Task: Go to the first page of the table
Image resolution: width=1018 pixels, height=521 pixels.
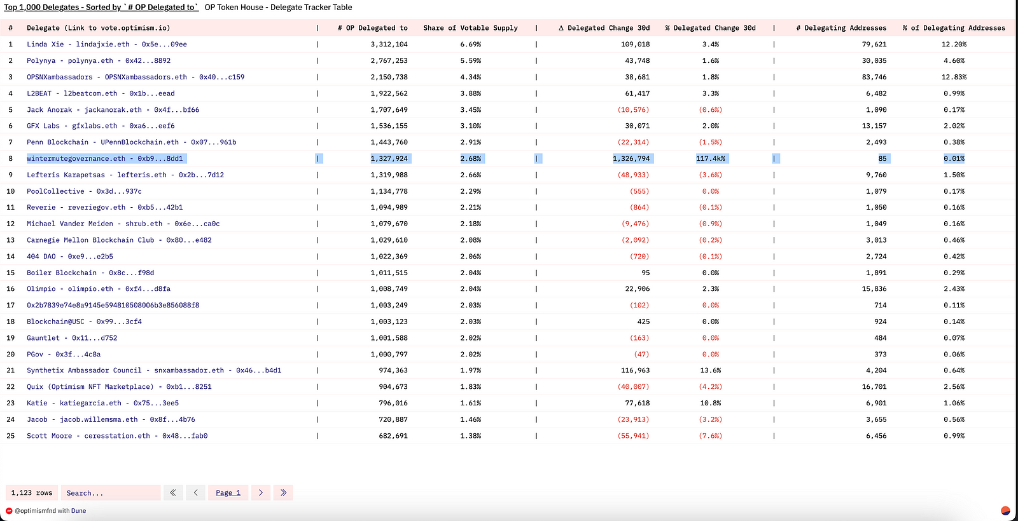Action: (173, 492)
